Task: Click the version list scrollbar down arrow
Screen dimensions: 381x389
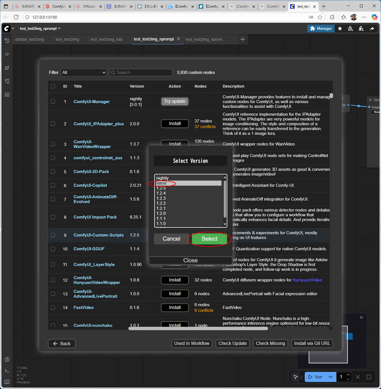Action: (x=225, y=224)
